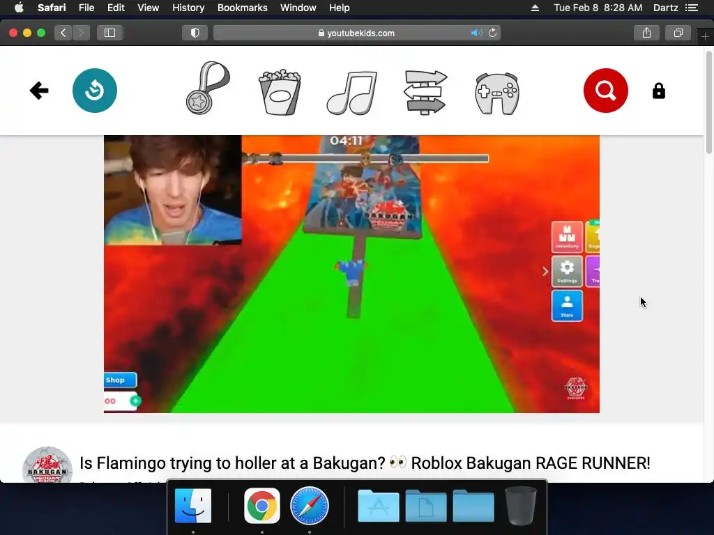Open the History menu
The image size is (714, 535).
(188, 8)
